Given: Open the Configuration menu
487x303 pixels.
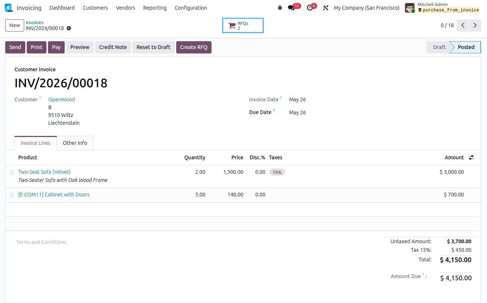Looking at the screenshot, I should [x=191, y=8].
